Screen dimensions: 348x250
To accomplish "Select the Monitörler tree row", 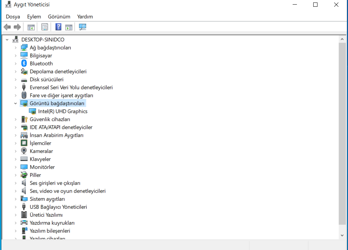I will point(42,167).
